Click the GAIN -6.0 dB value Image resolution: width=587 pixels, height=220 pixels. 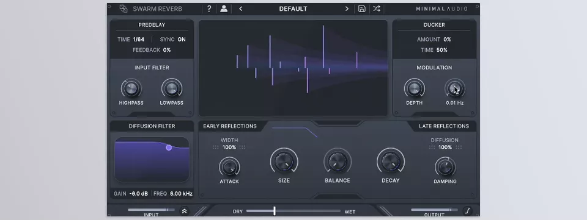[x=139, y=194]
